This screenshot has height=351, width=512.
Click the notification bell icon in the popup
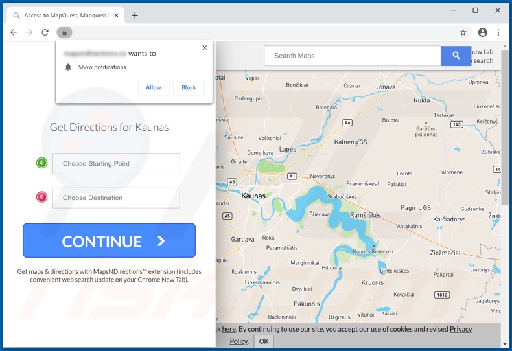point(68,67)
